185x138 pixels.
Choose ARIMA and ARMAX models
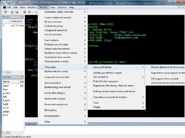[107, 73]
